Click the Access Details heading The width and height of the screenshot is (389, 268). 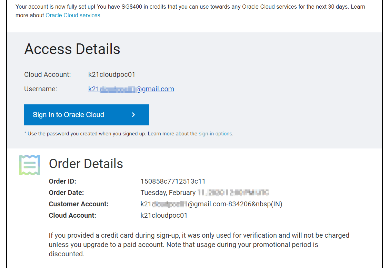pyautogui.click(x=72, y=49)
